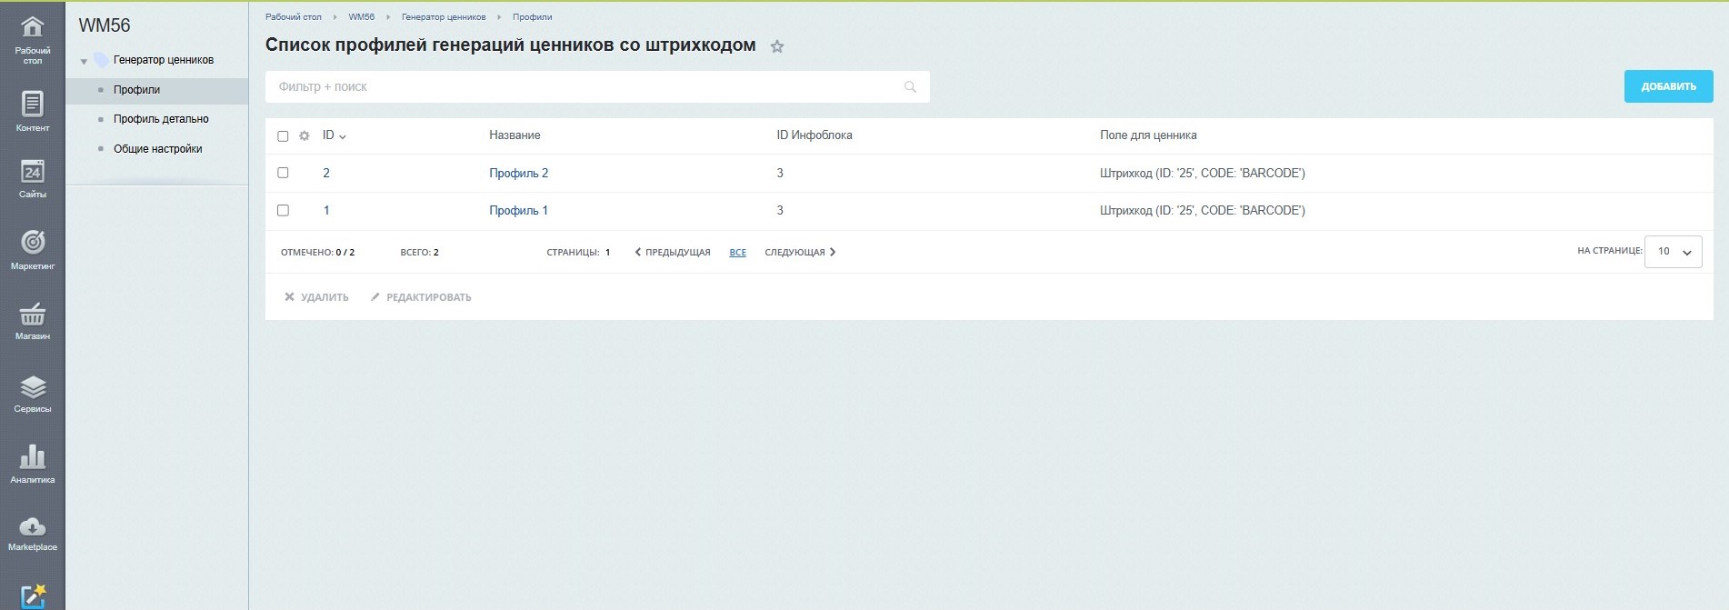Screen dimensions: 1729x610
Task: Select Профиль детально in left menu
Action: pyautogui.click(x=161, y=119)
